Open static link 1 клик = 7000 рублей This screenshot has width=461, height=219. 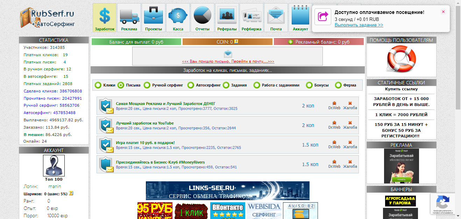tap(401, 115)
